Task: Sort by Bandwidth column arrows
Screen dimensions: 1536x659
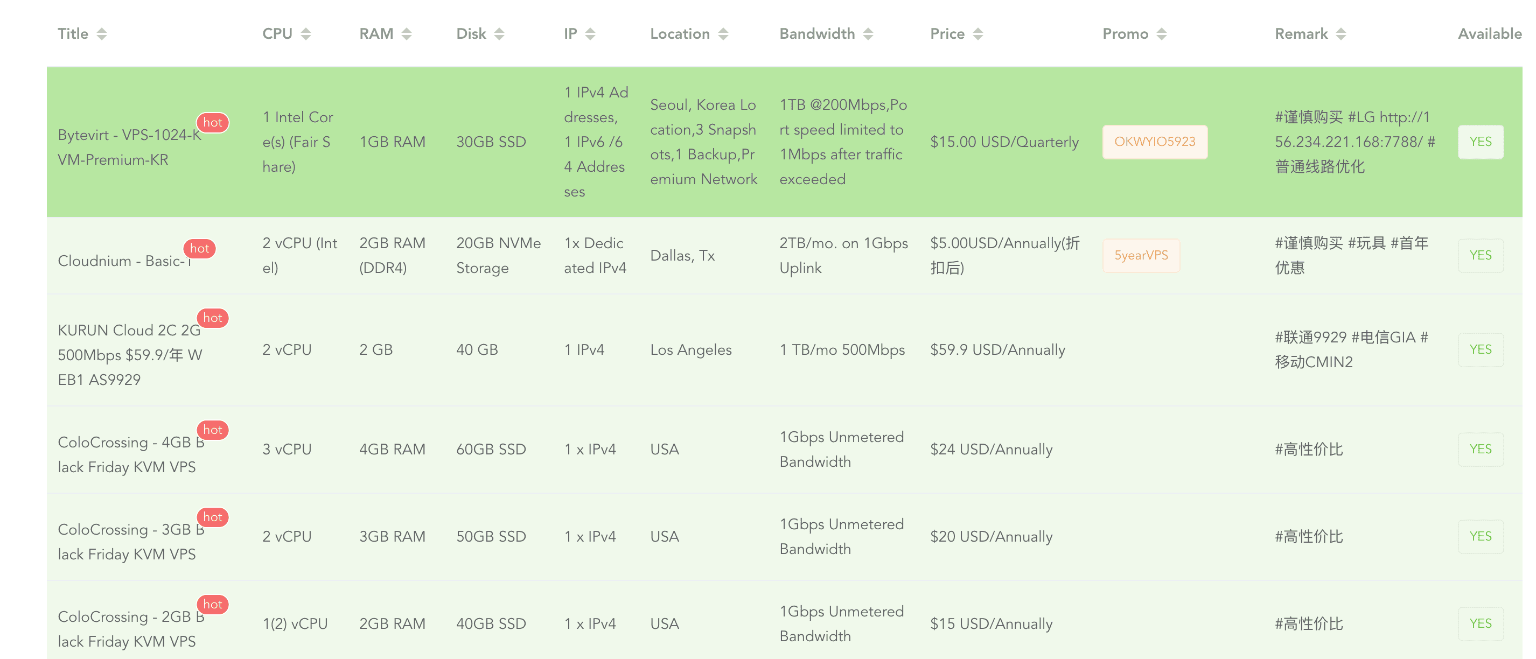Action: click(868, 34)
